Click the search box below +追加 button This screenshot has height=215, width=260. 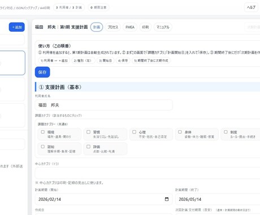(12, 40)
